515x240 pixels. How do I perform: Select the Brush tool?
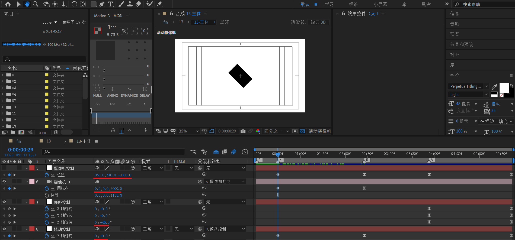[x=121, y=4]
